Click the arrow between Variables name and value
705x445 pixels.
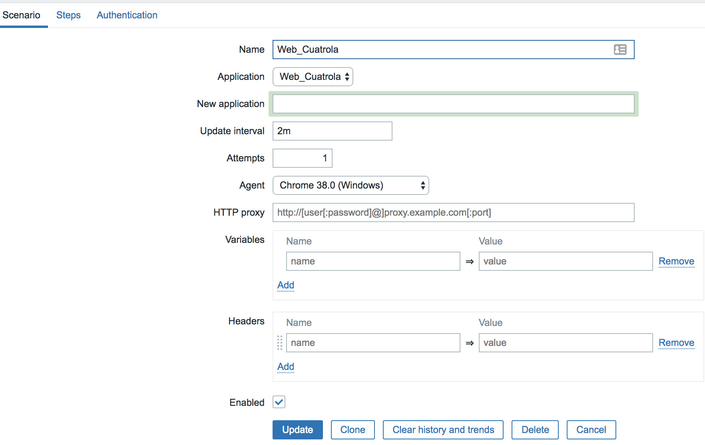pos(470,262)
